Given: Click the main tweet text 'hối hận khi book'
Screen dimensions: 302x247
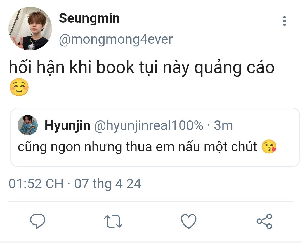Looking at the screenshot, I should pyautogui.click(x=72, y=67).
